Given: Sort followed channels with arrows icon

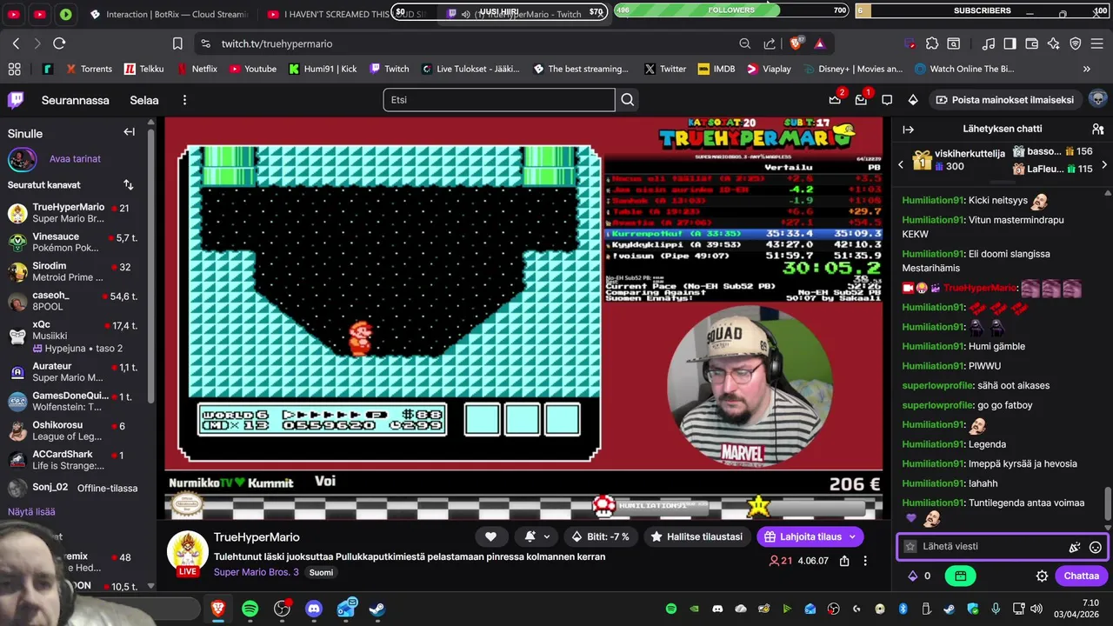Looking at the screenshot, I should tap(129, 184).
